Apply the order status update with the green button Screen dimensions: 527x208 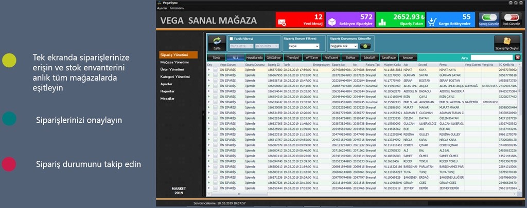pyautogui.click(x=366, y=46)
